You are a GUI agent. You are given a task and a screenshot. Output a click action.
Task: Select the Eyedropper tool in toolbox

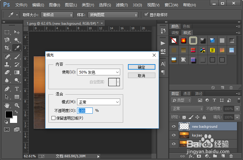[17, 48]
